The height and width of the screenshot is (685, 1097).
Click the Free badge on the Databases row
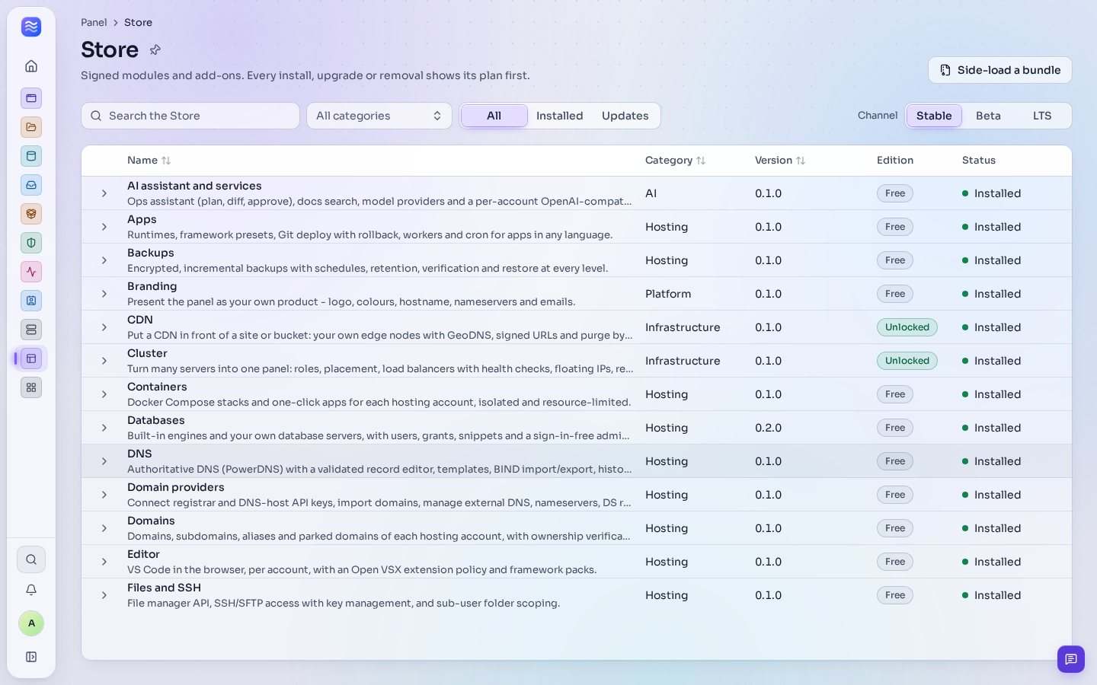pos(895,428)
